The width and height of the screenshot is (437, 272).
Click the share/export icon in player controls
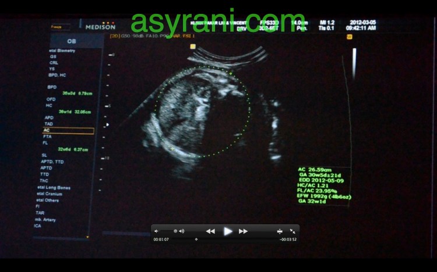coord(280,231)
